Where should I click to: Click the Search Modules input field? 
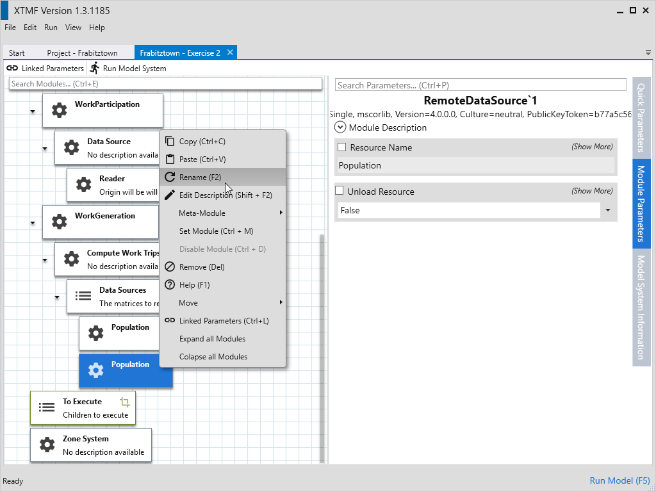click(x=165, y=84)
